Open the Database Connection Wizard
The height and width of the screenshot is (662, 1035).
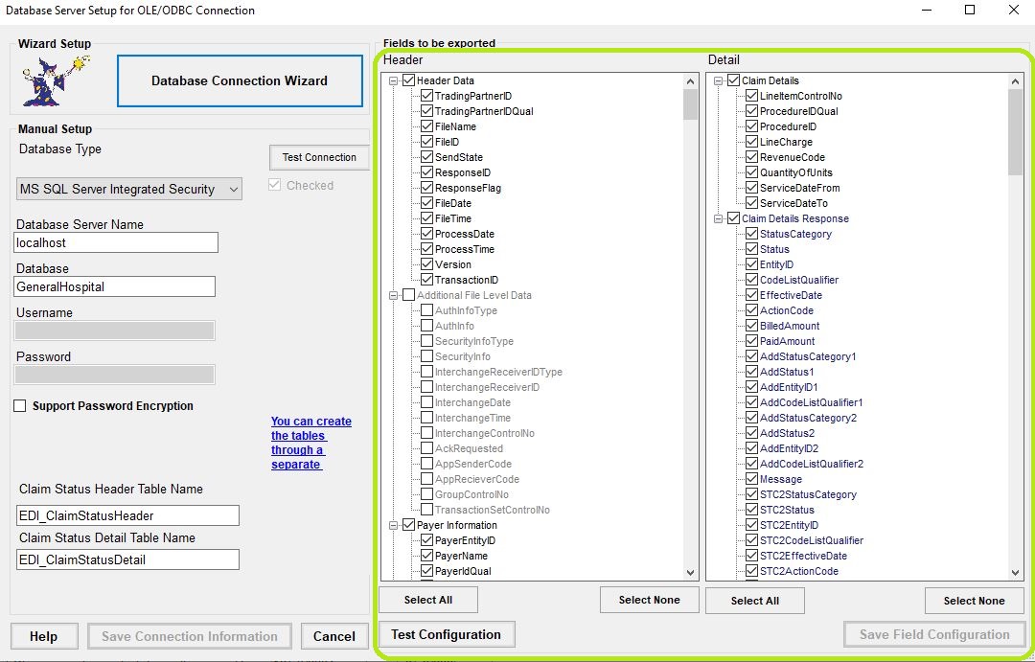point(240,81)
